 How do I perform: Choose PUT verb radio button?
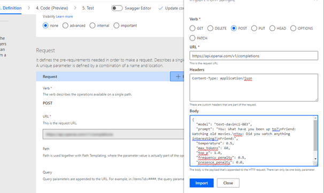point(254,28)
